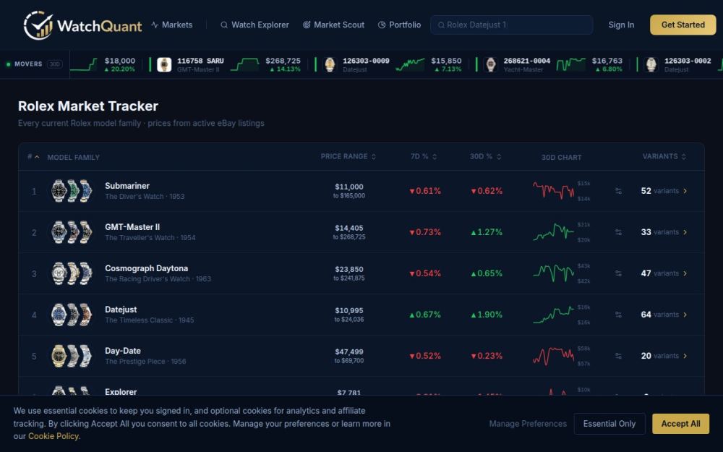Click the Day-Date watch images
723x452 pixels.
tap(72, 356)
